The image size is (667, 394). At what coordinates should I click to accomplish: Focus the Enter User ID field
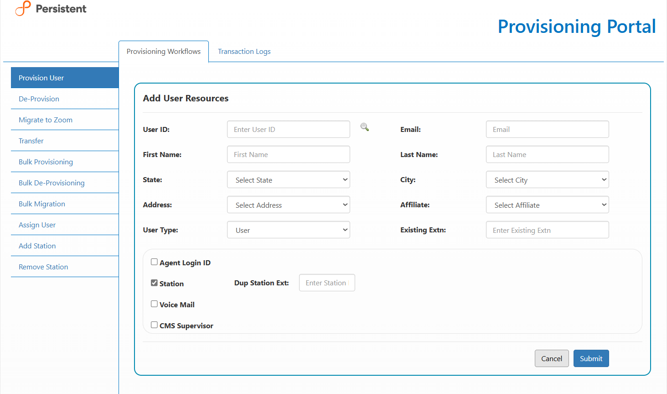click(289, 129)
